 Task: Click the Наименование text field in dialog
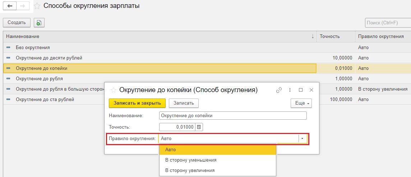(233, 116)
